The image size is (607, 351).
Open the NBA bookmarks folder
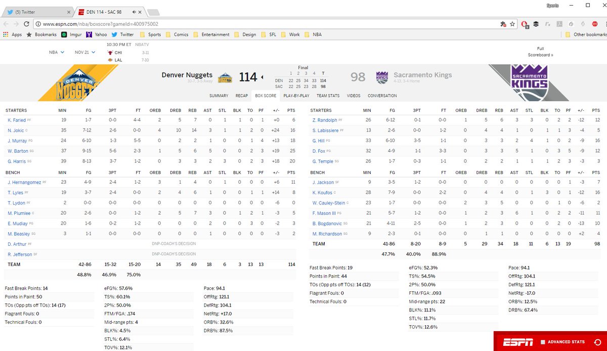pyautogui.click(x=313, y=35)
